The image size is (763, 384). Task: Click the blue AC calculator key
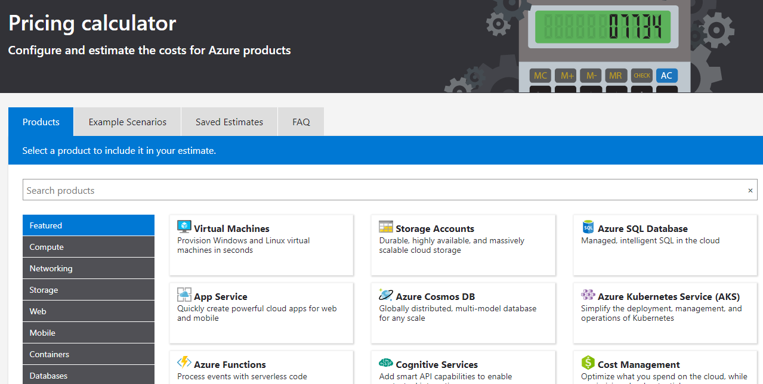tap(667, 76)
